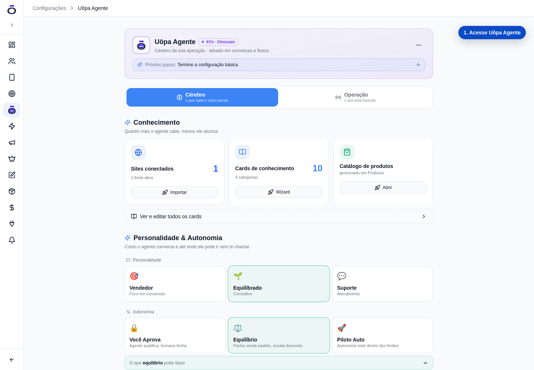Click the Abrir button for product catalog
This screenshot has width=534, height=370.
click(383, 188)
